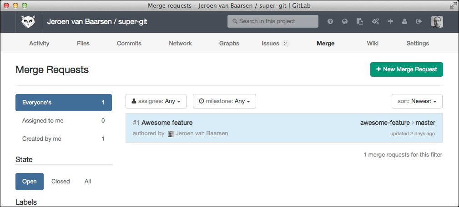Viewport: 459px width, 207px height.
Task: Open the Awesome feature merge request
Action: coord(167,123)
